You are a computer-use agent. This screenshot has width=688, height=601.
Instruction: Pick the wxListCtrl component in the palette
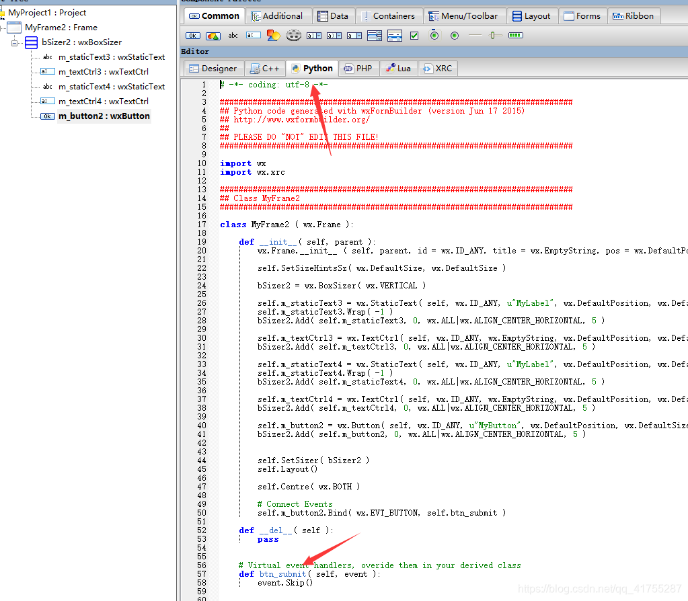click(x=395, y=36)
